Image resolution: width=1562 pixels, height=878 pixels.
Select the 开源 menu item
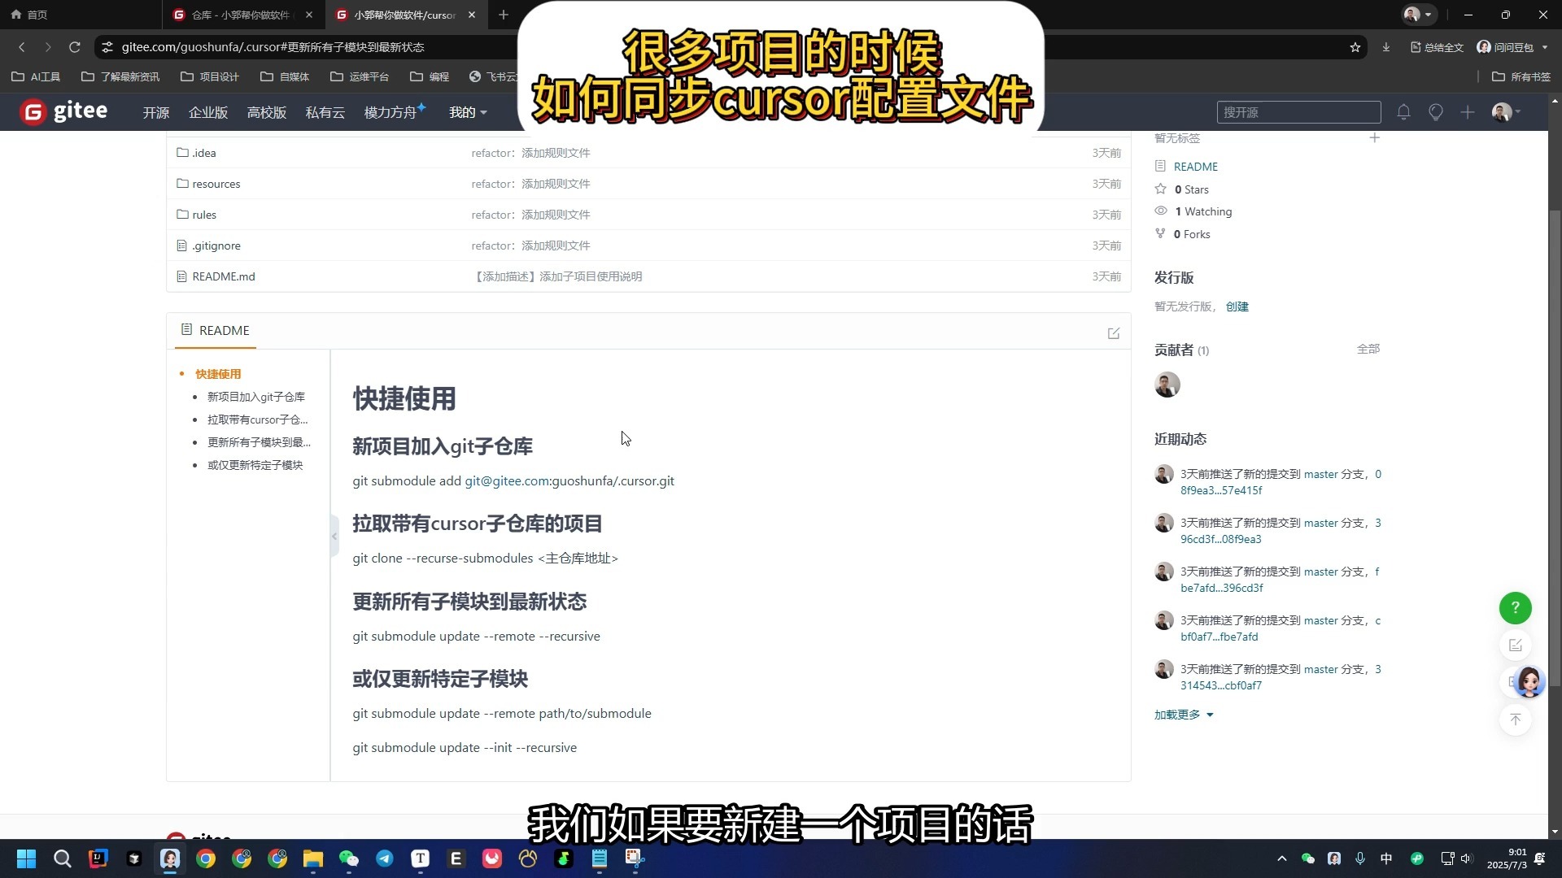click(156, 112)
